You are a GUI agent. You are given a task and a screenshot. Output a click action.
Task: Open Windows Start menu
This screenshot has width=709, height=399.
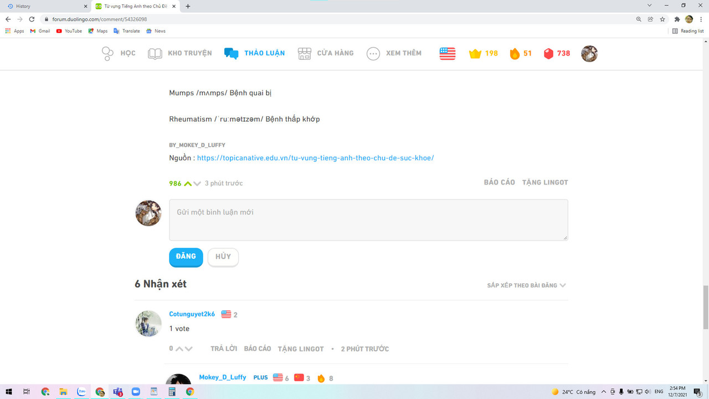[9, 392]
